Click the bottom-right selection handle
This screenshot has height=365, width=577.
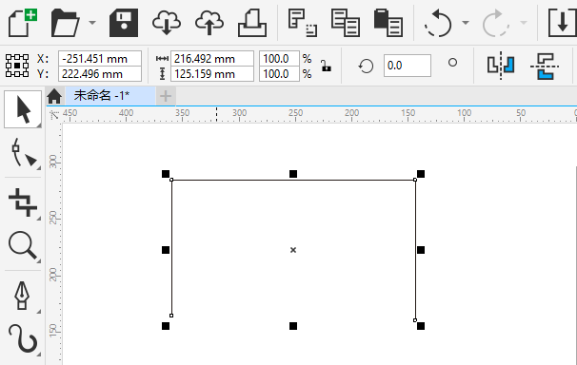[421, 326]
